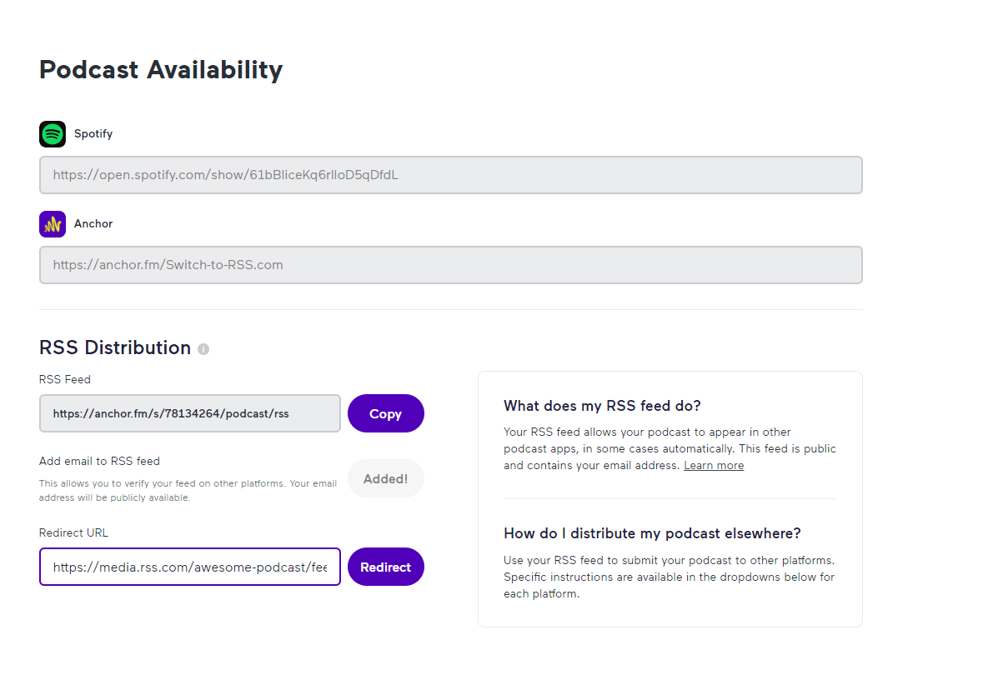Click the green Spotify logo icon
The height and width of the screenshot is (680, 998).
tap(53, 134)
